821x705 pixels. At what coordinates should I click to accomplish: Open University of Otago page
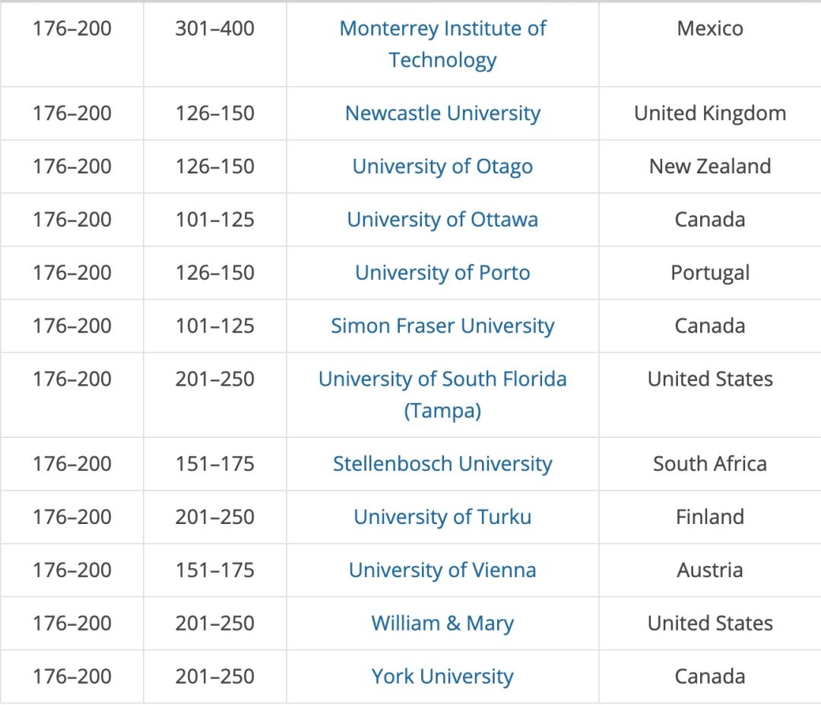(442, 167)
